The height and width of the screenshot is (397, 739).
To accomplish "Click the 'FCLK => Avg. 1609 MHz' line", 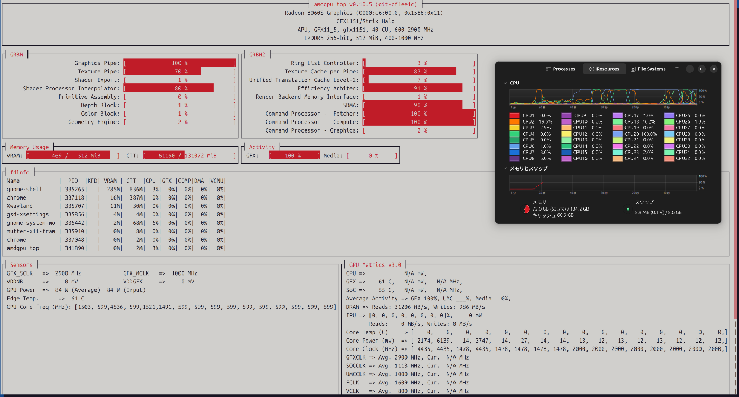I will pos(407,383).
